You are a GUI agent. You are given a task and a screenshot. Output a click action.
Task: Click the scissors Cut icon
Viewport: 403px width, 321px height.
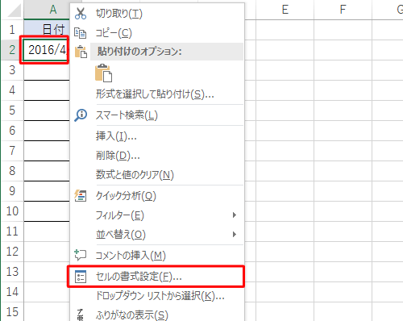click(x=81, y=14)
